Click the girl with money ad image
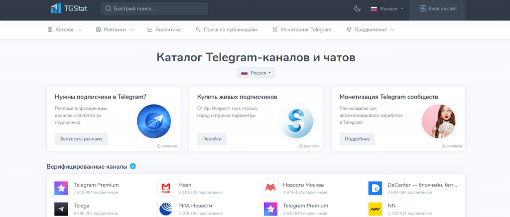This screenshot has height=217, width=510. 439,121
